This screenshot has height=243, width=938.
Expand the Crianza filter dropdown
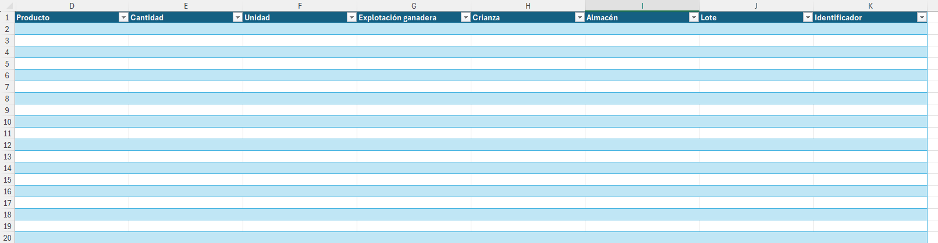click(580, 17)
